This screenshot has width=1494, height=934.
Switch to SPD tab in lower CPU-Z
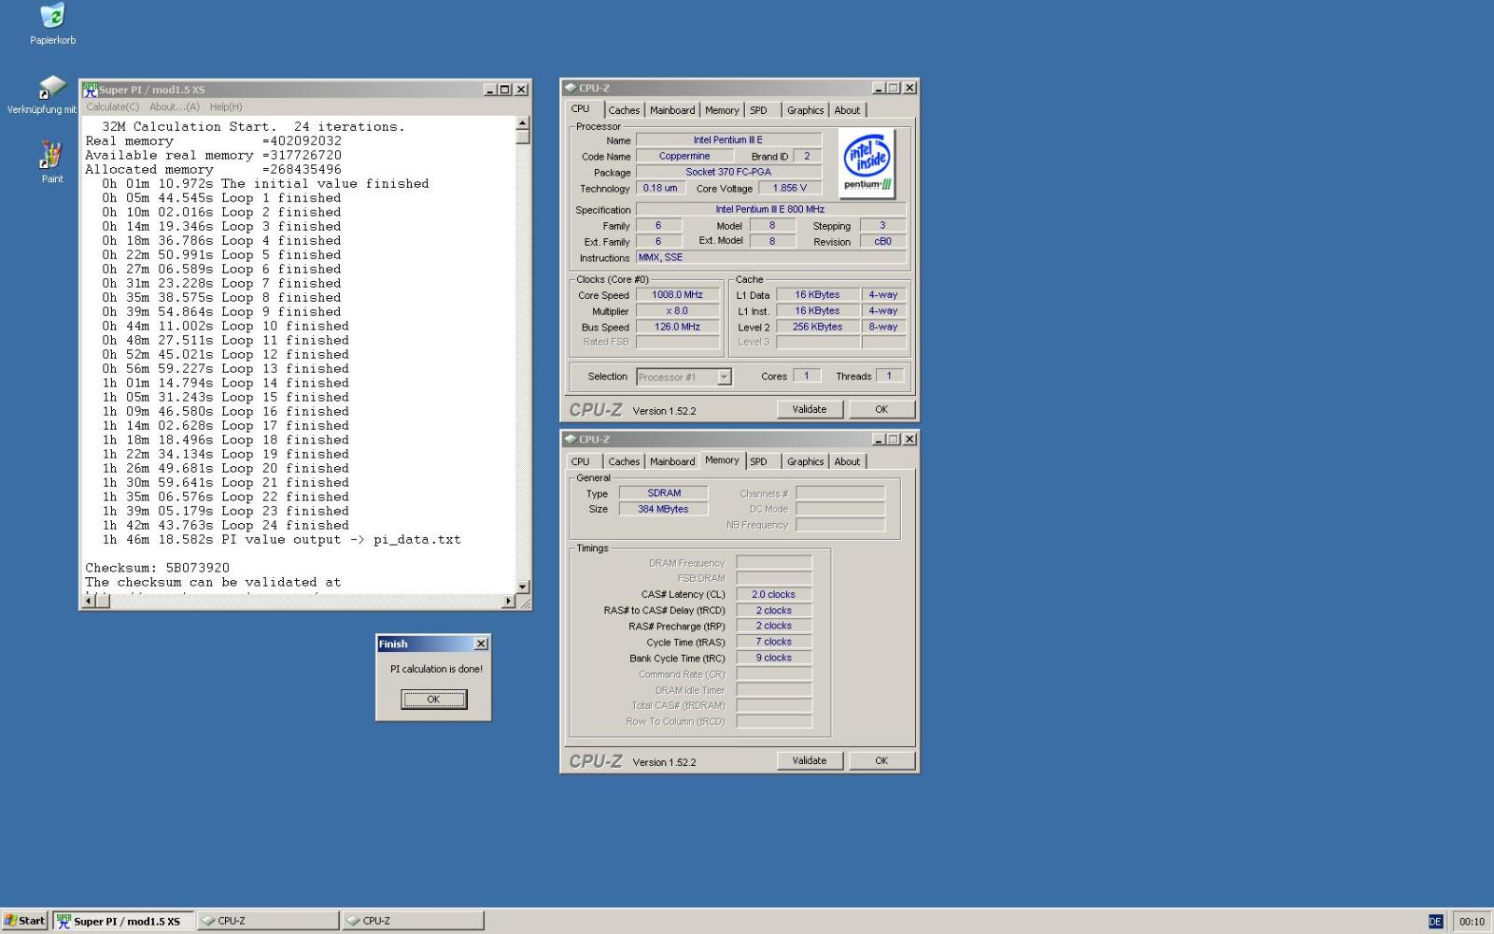click(759, 461)
